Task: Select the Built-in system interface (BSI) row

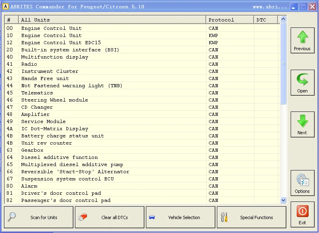Action: [142, 50]
